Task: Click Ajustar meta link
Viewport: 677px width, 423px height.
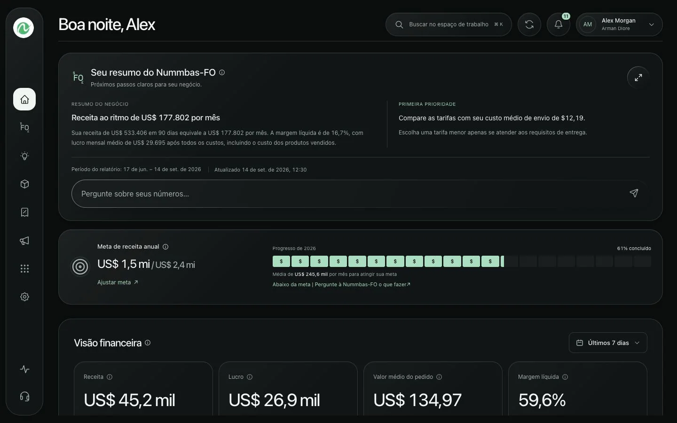Action: click(x=118, y=282)
